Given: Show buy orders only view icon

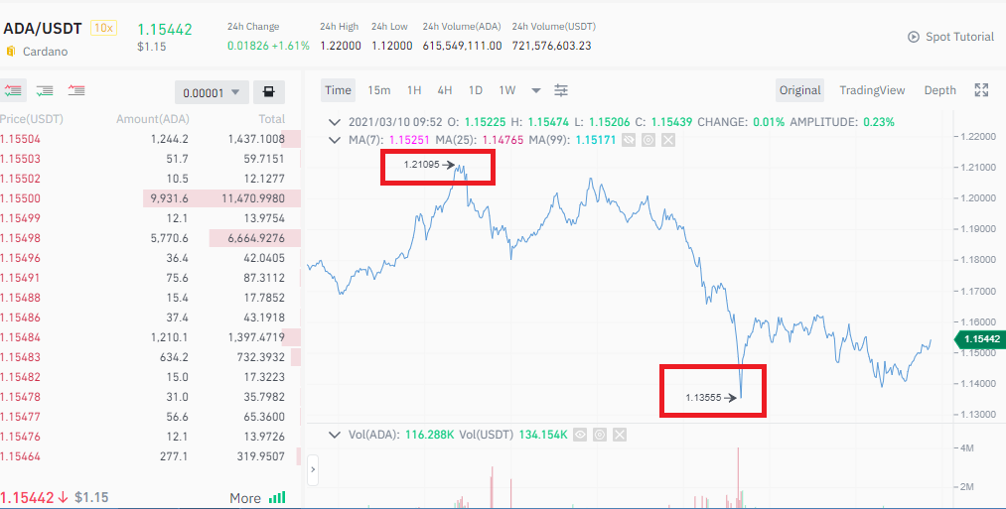Looking at the screenshot, I should [45, 91].
